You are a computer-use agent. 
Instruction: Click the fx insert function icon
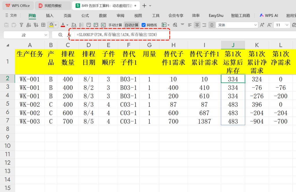click(69, 35)
